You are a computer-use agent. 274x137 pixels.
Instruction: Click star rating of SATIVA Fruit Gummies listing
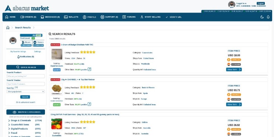88,122
